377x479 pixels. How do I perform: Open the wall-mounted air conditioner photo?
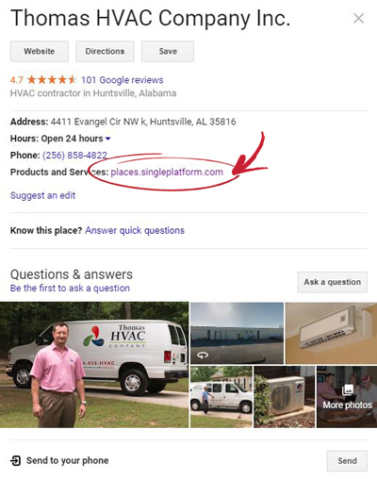click(331, 333)
